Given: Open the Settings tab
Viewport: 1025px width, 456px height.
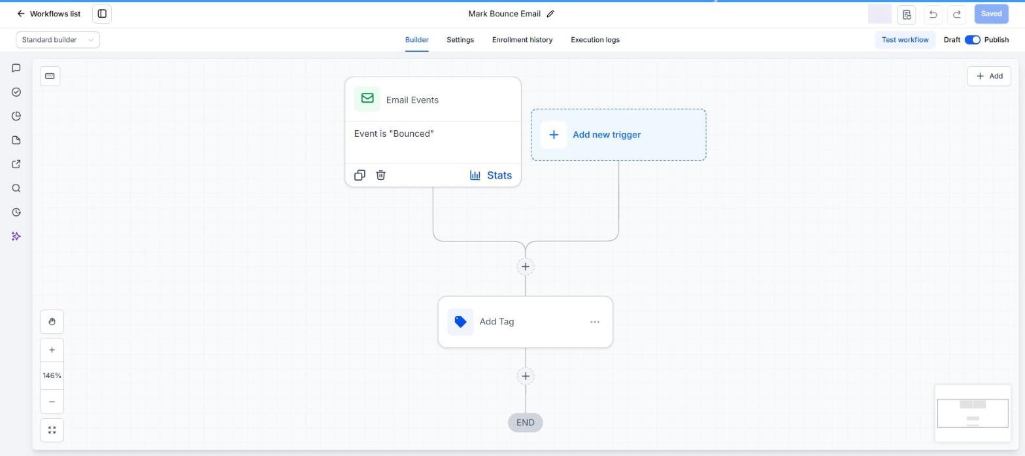Looking at the screenshot, I should coord(460,40).
